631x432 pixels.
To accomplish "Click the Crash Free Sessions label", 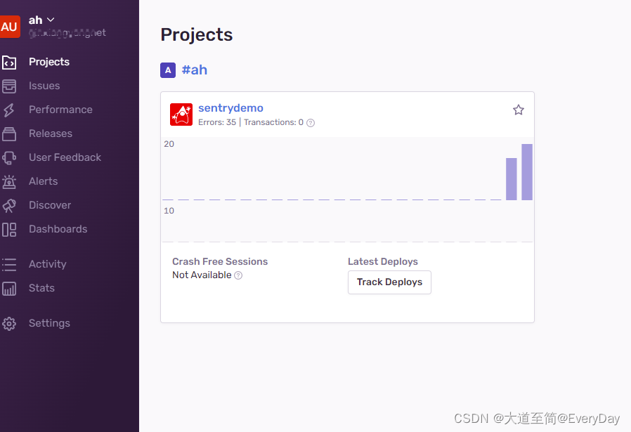I will [220, 261].
